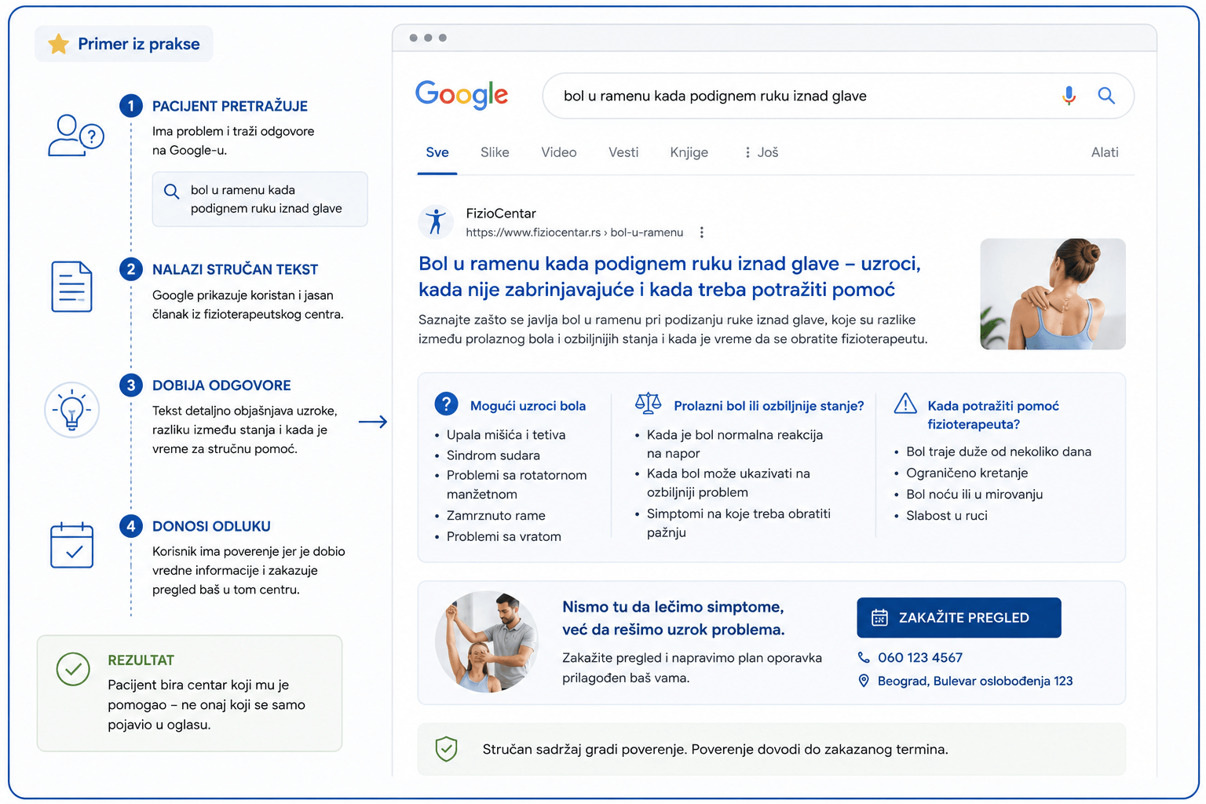1206x804 pixels.
Task: Click the Prolazni bol ili ozbiljnije stanje? heading
Action: coord(769,406)
